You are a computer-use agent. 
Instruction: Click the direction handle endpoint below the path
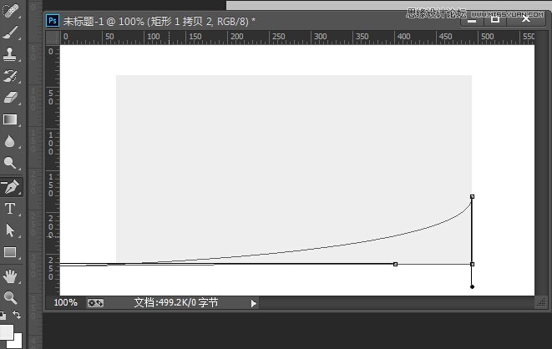click(x=472, y=286)
